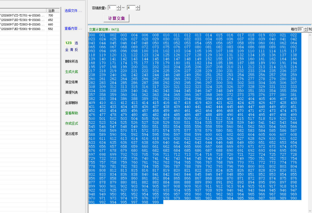Click number 755 in results

pos(92,162)
